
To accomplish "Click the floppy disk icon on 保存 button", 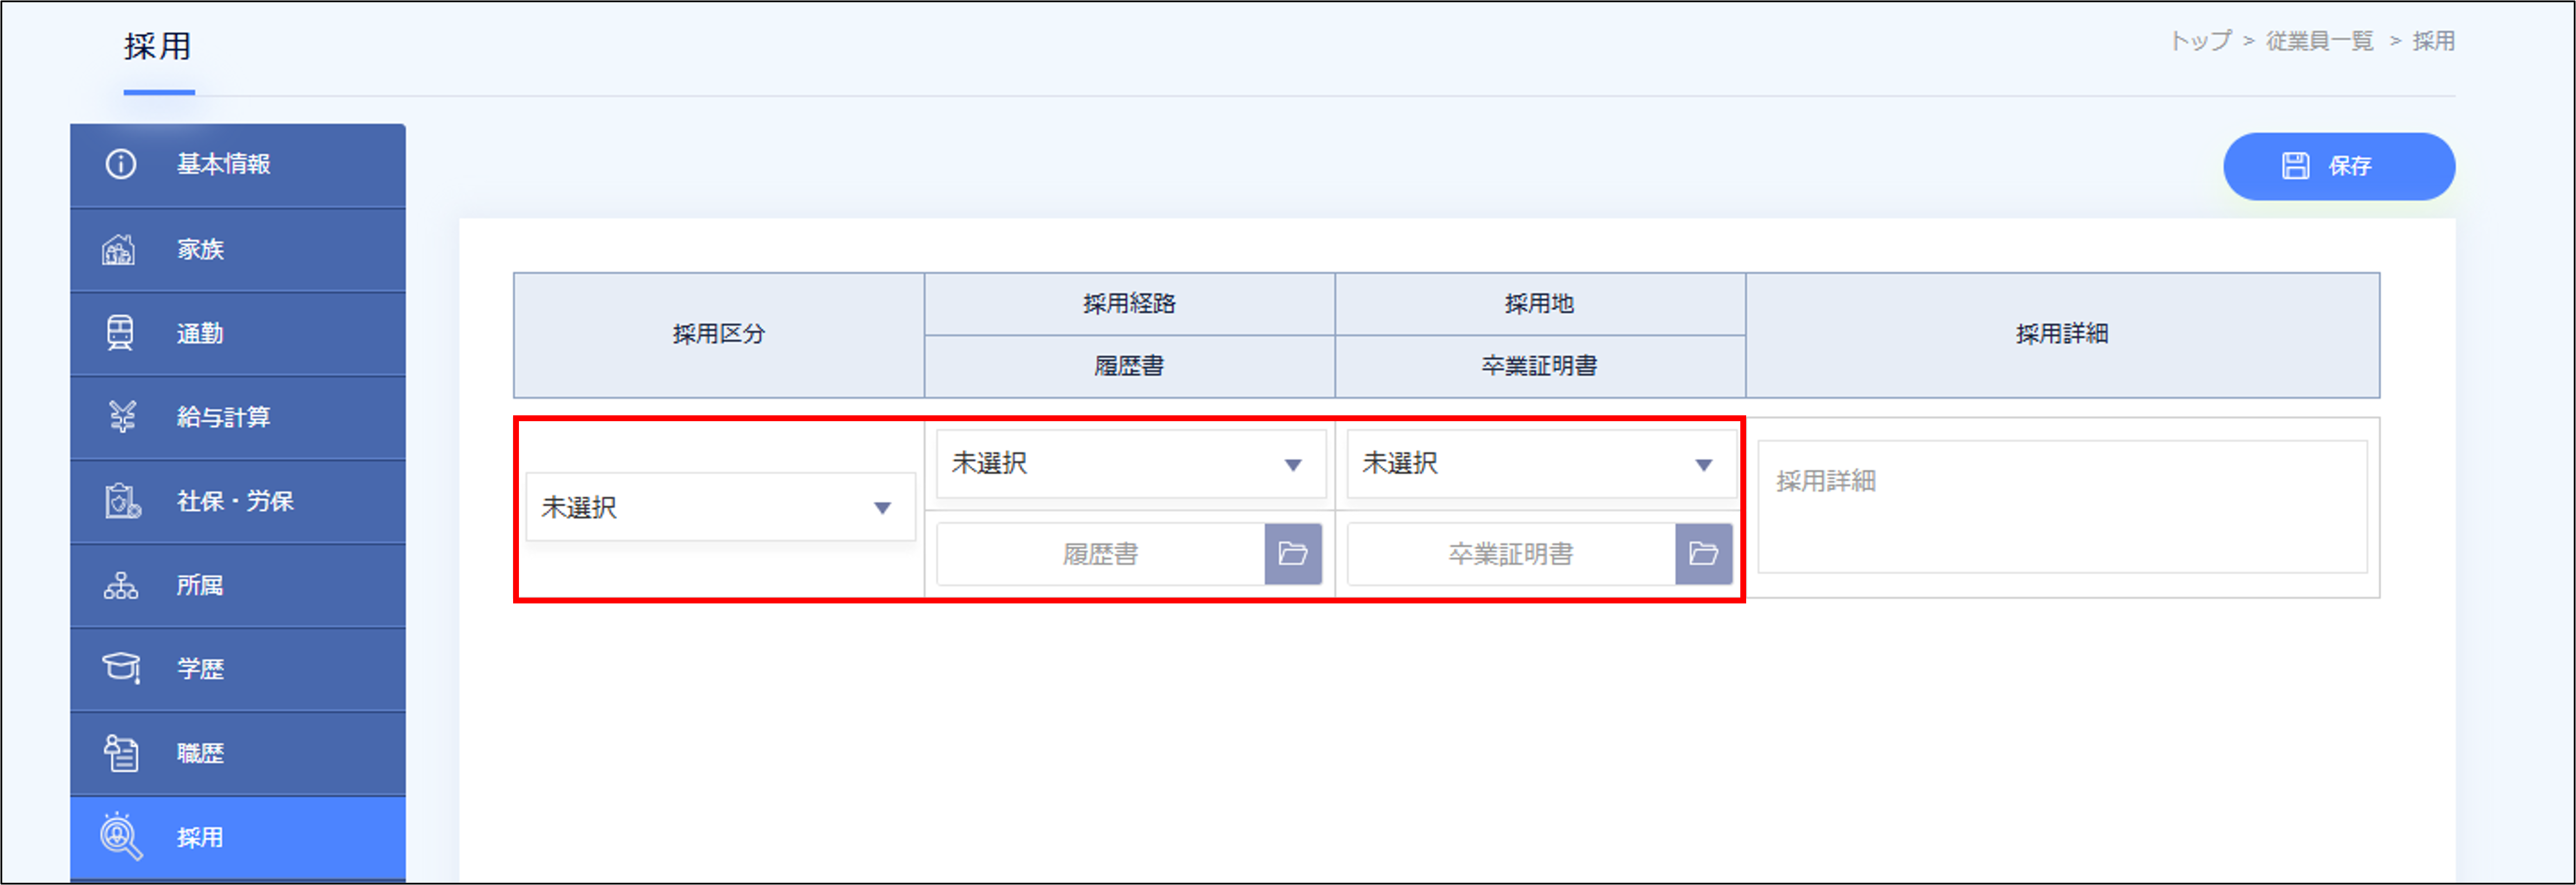I will pos(2296,166).
